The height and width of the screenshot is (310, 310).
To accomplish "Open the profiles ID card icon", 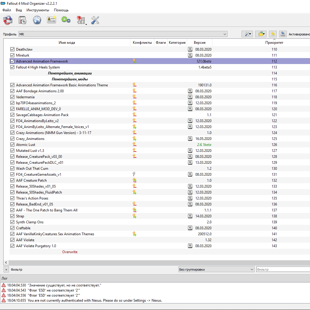I will pos(52,20).
